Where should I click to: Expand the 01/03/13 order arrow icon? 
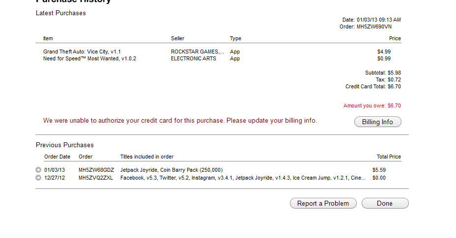pos(38,170)
